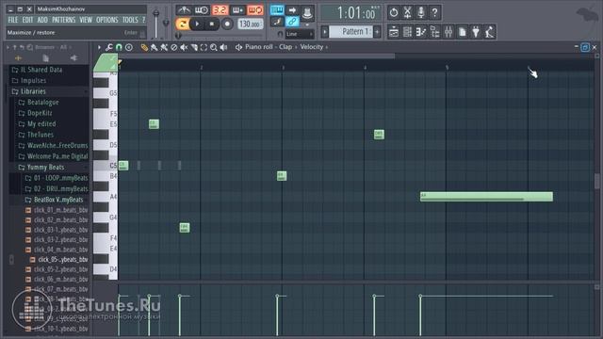The height and width of the screenshot is (339, 603).
Task: Toggle typing keyboard to piano
Action: [276, 10]
